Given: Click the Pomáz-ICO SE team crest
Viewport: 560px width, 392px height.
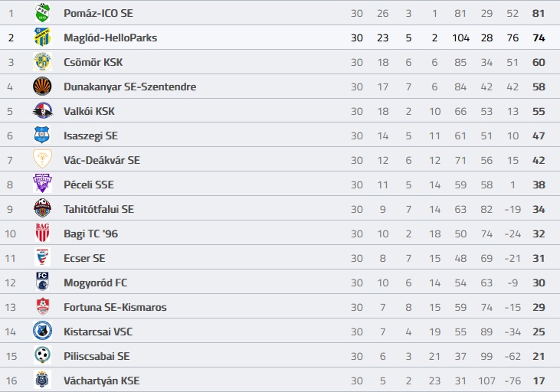Looking at the screenshot, I should (42, 13).
